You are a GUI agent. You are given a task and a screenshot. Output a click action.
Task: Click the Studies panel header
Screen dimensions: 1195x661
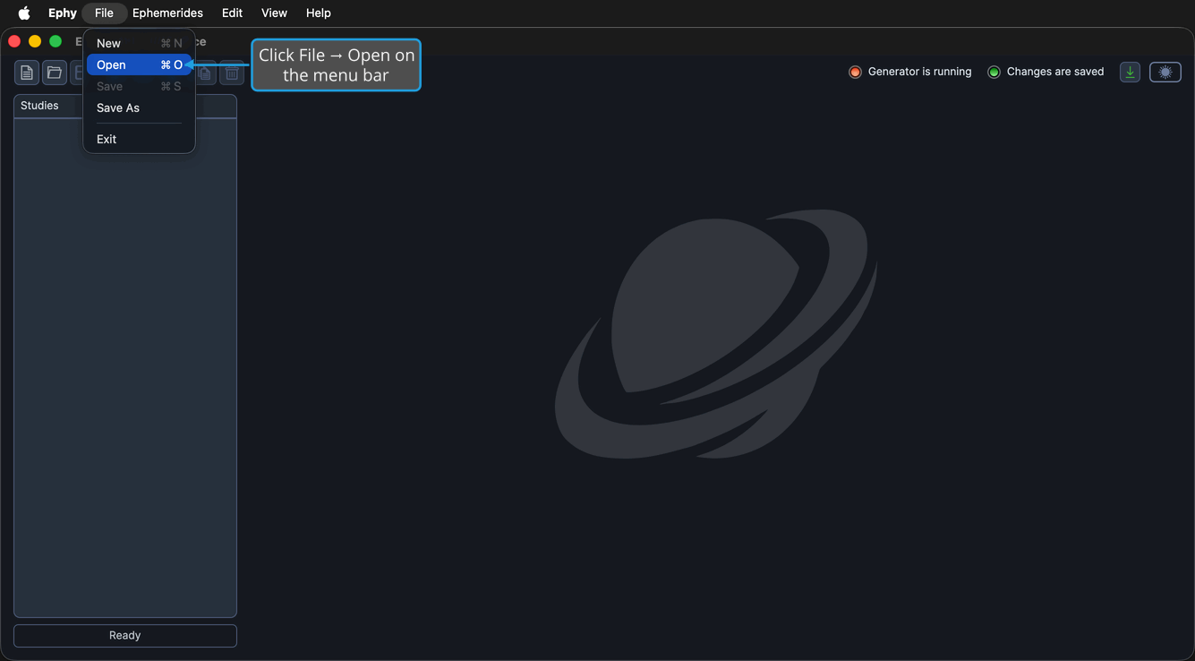[x=124, y=106]
